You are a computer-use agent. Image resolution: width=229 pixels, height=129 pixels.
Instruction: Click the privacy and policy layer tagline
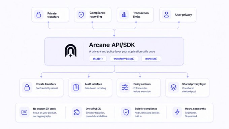(x=122, y=52)
